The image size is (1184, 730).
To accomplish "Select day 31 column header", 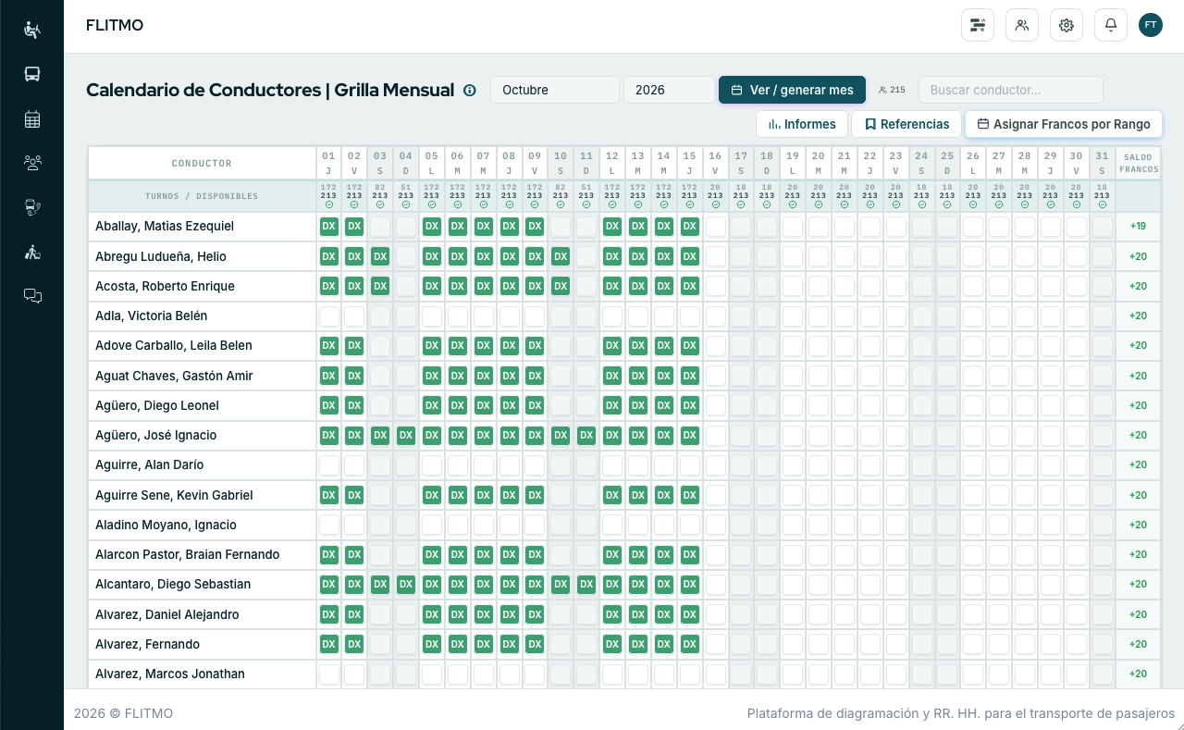I will pyautogui.click(x=1102, y=163).
